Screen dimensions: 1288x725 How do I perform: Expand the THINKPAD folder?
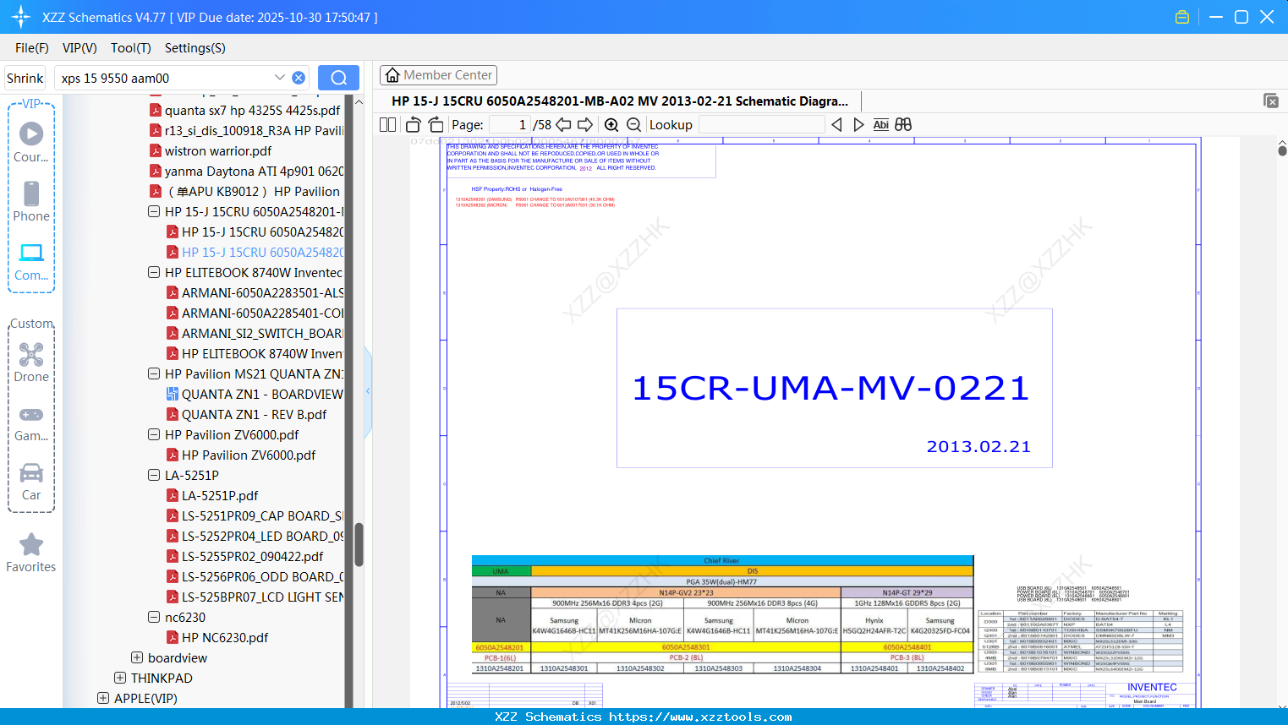click(x=120, y=678)
